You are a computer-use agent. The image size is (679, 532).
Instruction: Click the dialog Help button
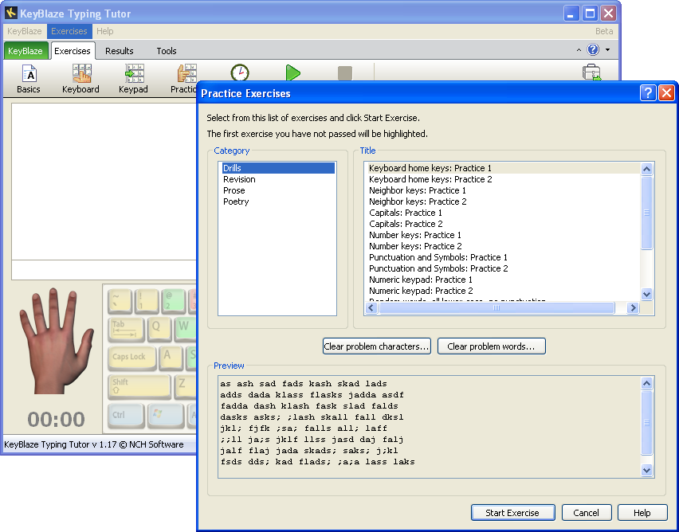(x=642, y=513)
